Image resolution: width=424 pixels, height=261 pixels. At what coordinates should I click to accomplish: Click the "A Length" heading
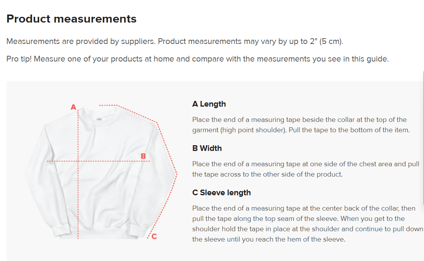point(209,104)
